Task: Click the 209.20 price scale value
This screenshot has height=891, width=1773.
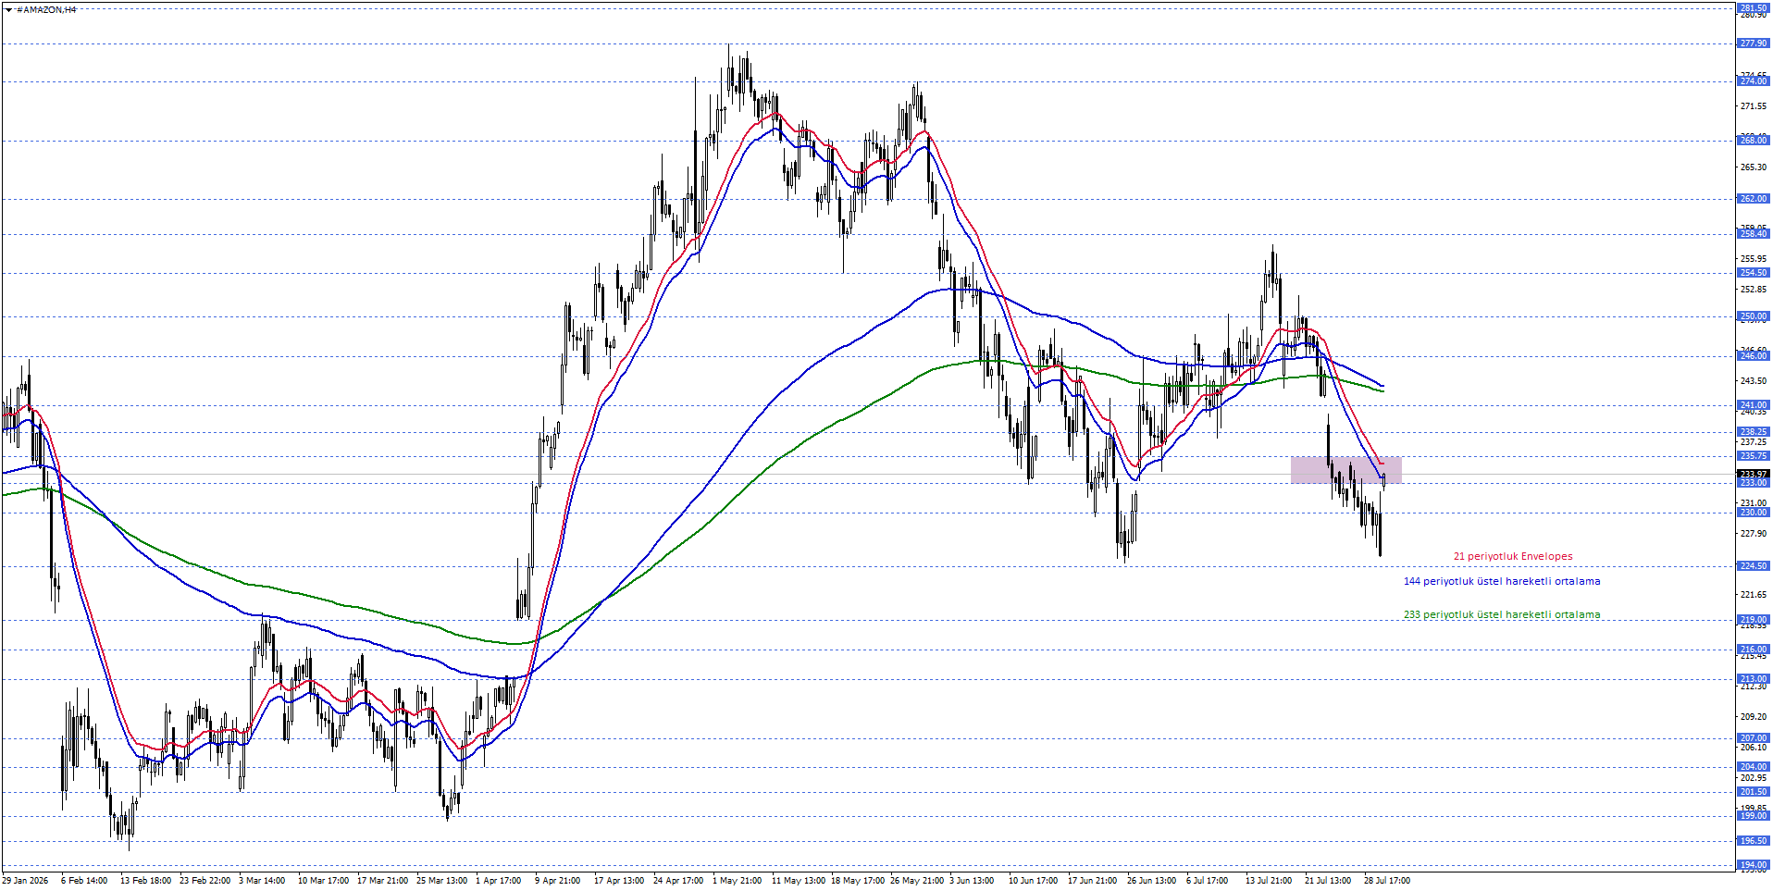Action: click(1754, 717)
